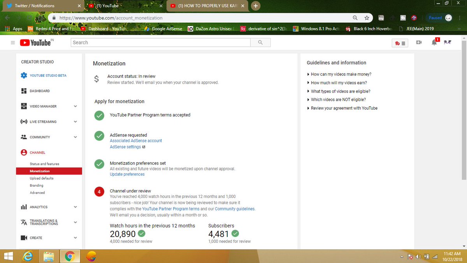Click the Dashboard sidebar icon

(24, 91)
